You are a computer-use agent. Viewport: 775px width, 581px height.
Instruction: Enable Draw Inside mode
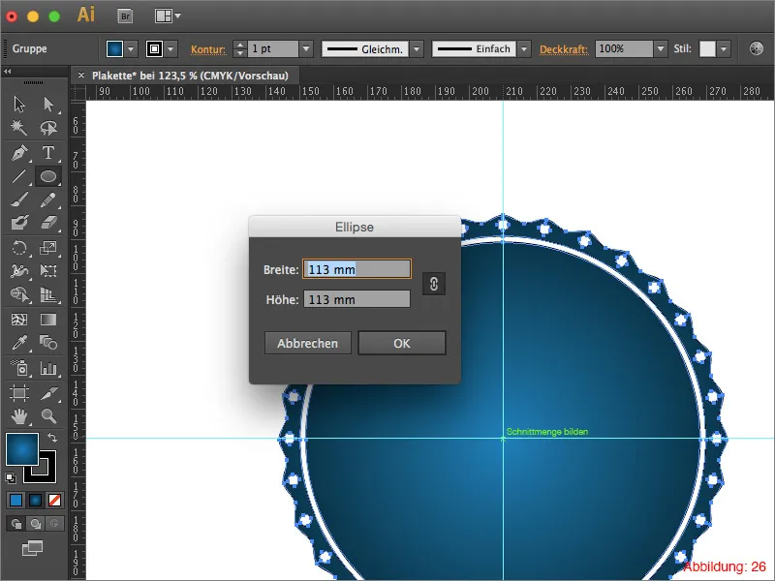tap(55, 523)
